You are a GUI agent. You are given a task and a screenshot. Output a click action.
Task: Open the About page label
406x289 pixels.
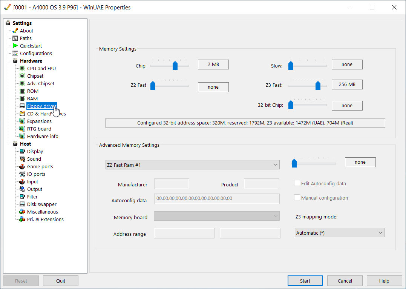coord(26,31)
